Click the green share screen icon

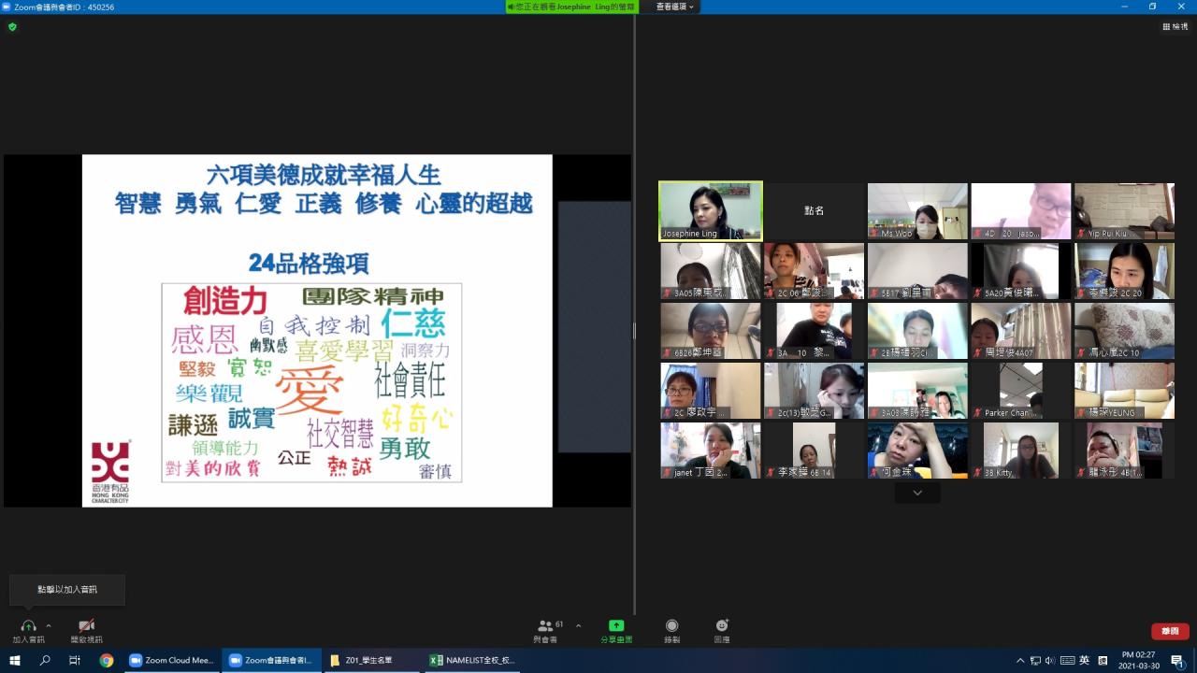[x=616, y=625]
